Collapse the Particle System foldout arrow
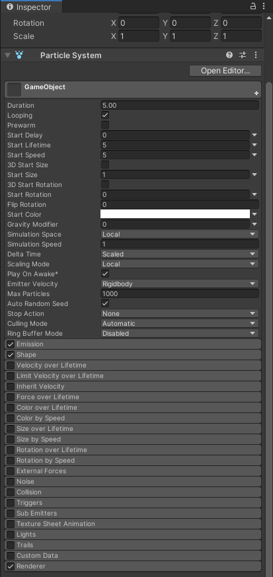The height and width of the screenshot is (577, 273). 7,56
